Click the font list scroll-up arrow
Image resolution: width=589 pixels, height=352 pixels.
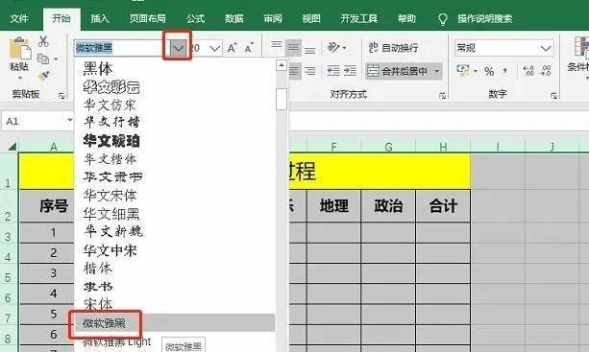pyautogui.click(x=282, y=65)
